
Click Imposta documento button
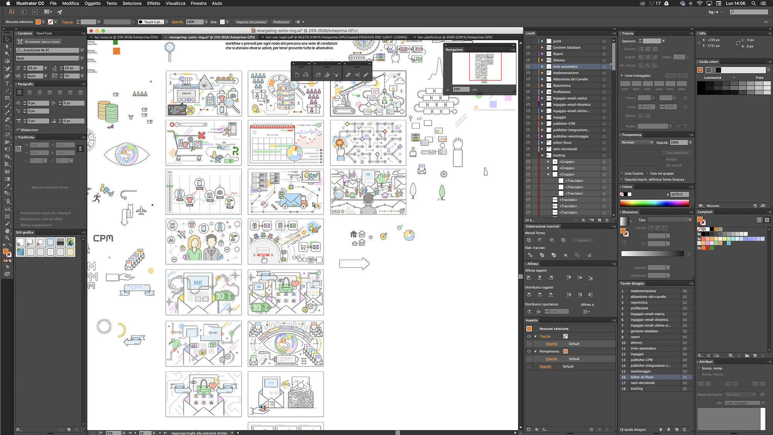point(251,22)
